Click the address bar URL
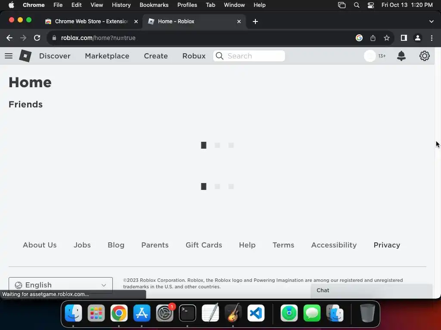This screenshot has width=441, height=330. [x=98, y=38]
